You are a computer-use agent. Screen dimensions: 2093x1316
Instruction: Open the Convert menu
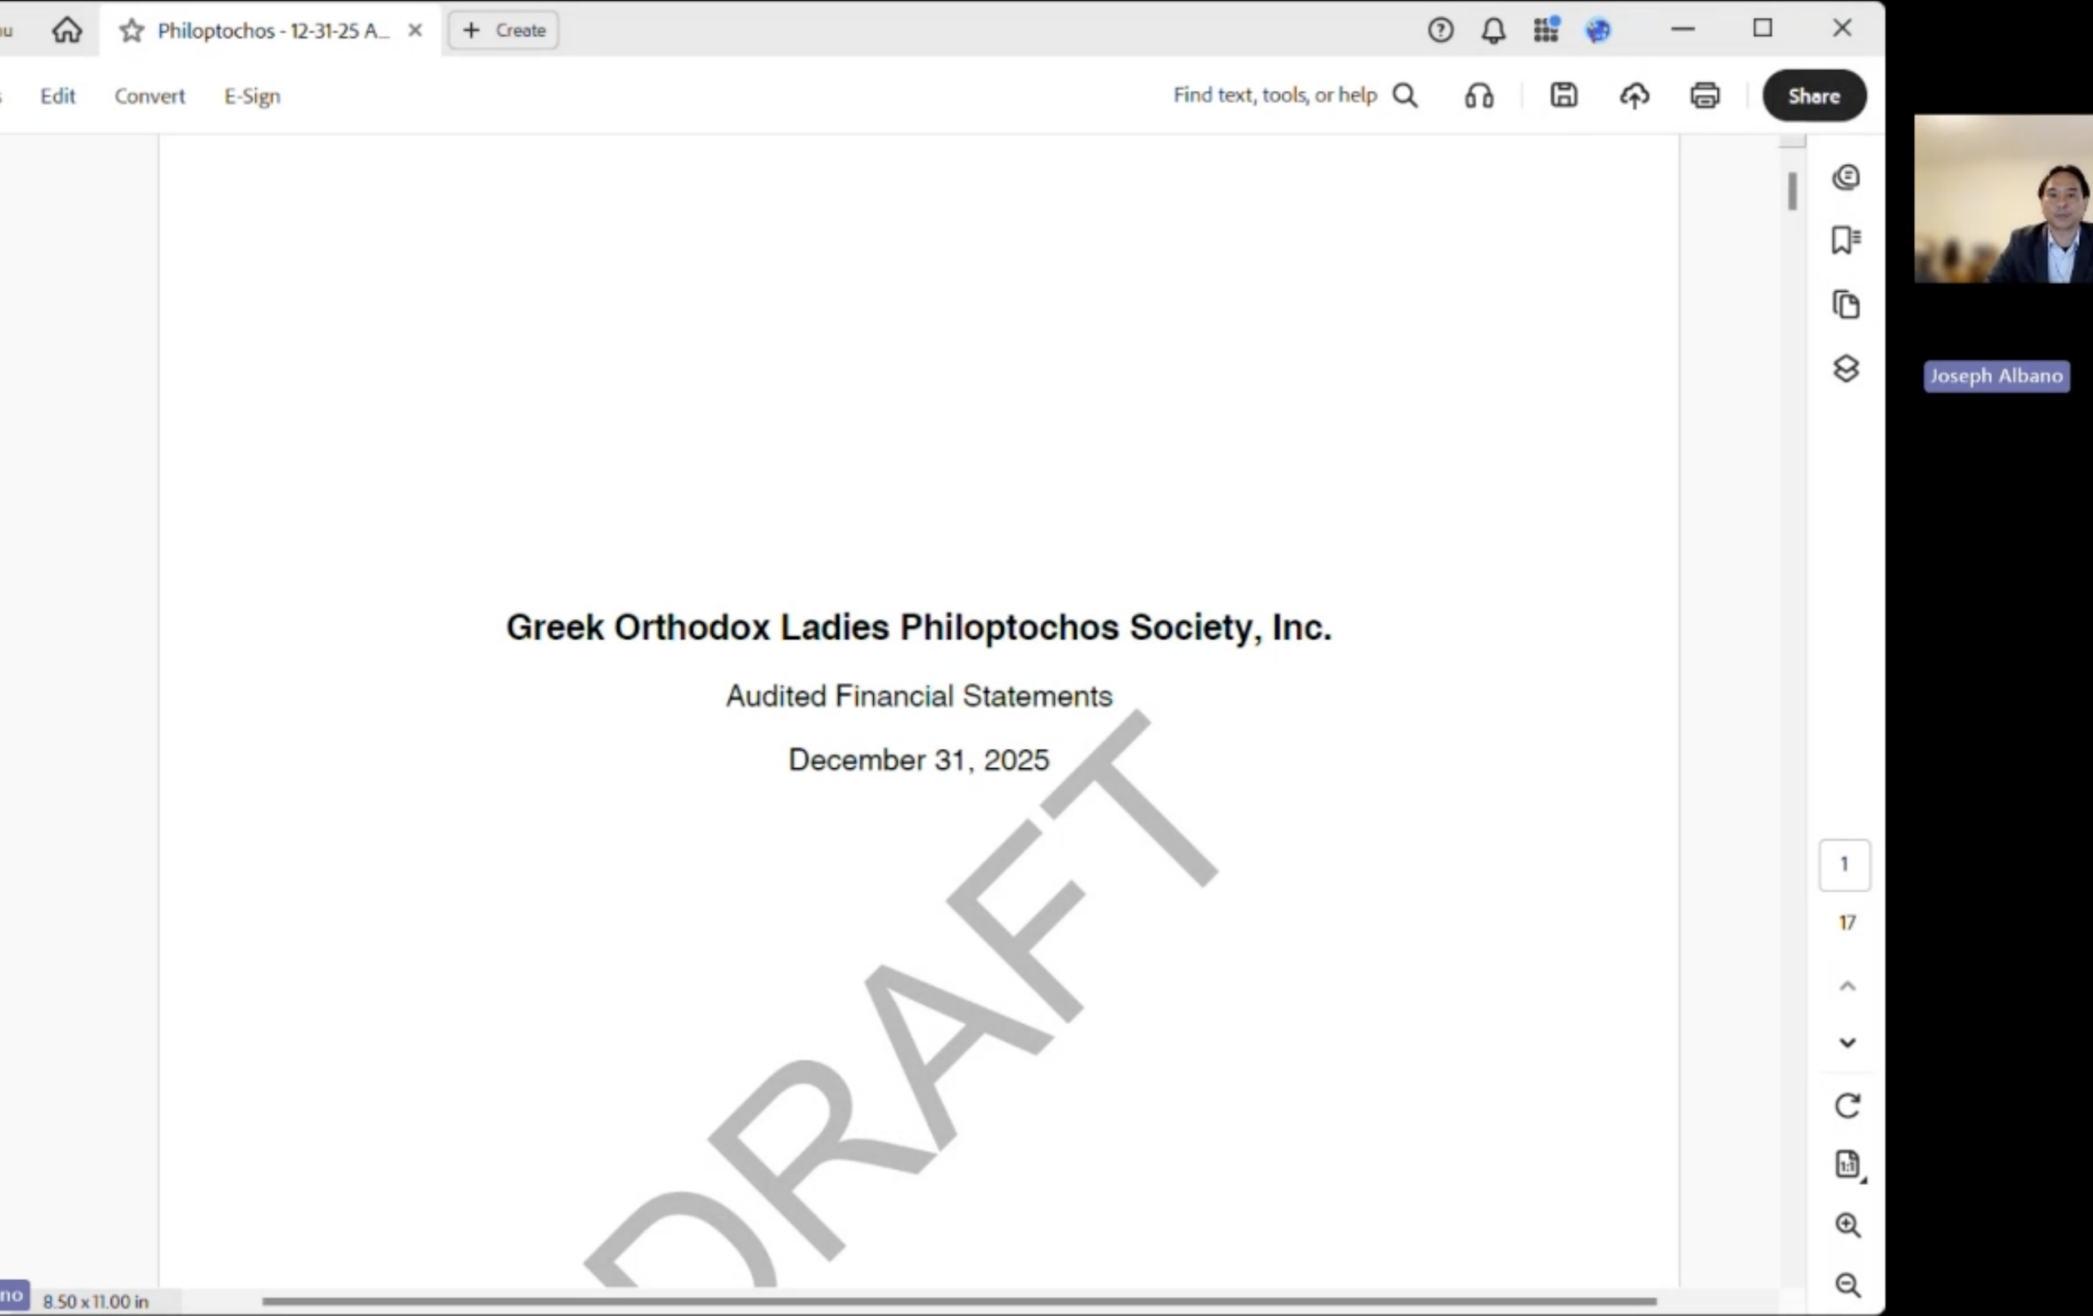[x=150, y=96]
